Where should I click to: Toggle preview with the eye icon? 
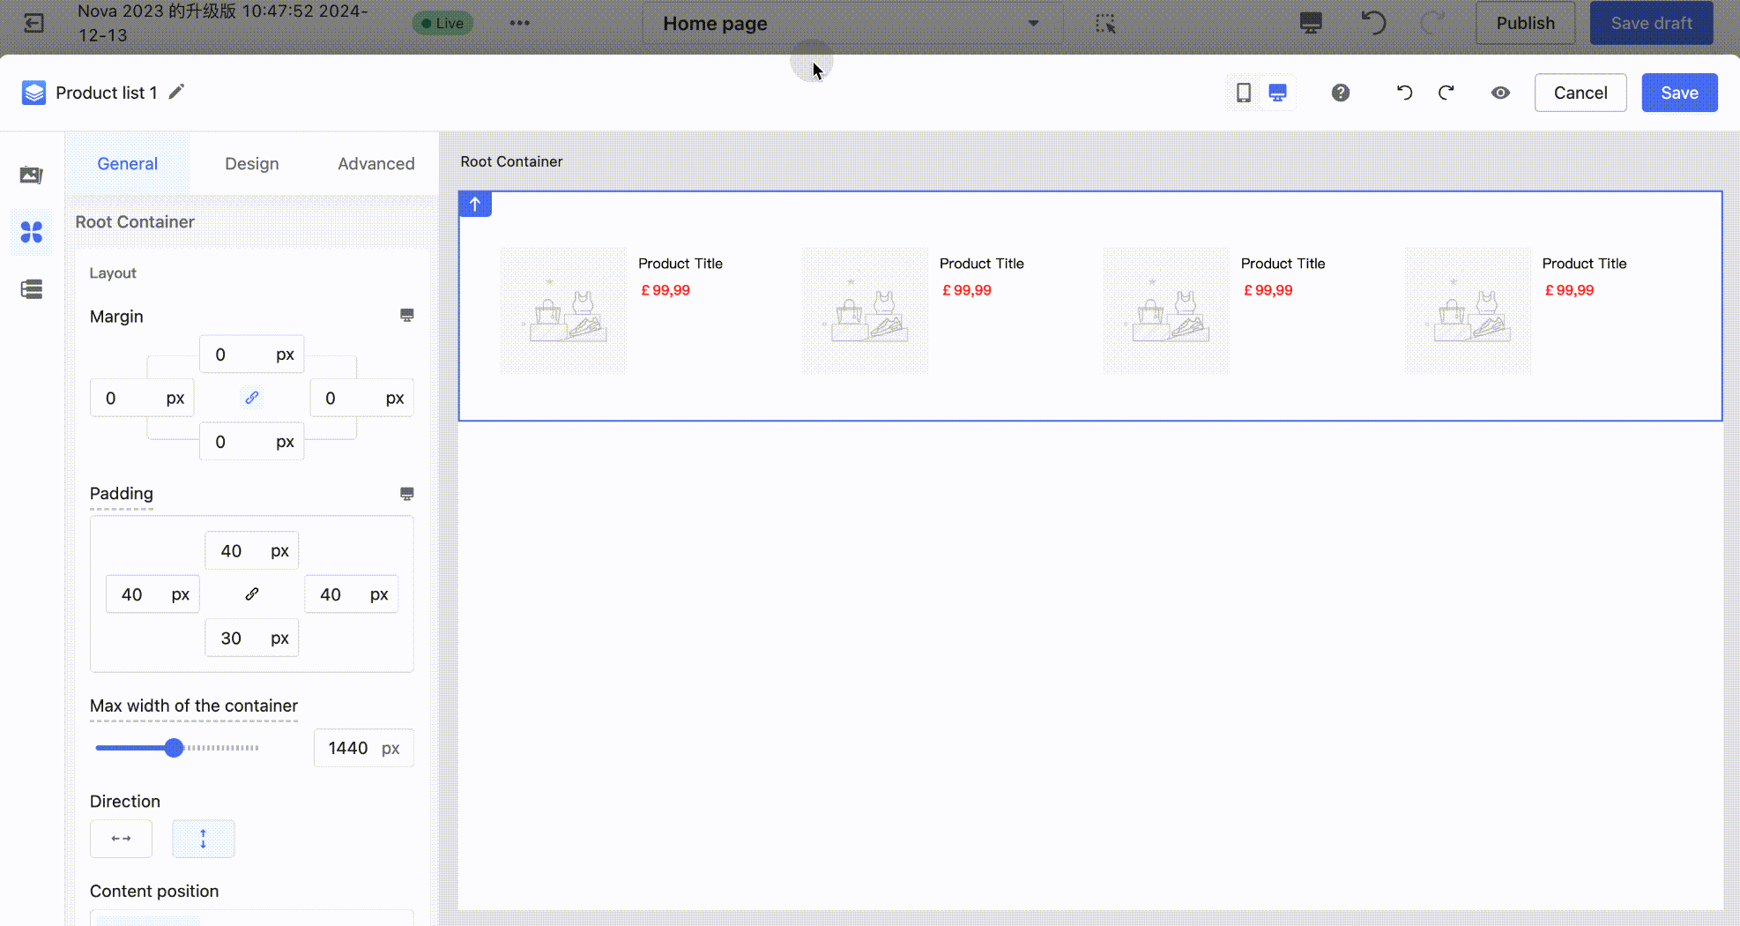pos(1500,93)
